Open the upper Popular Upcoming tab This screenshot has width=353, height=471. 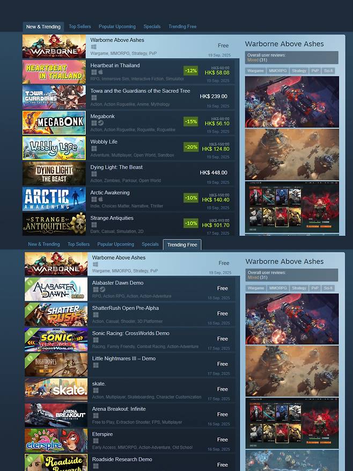(x=117, y=26)
